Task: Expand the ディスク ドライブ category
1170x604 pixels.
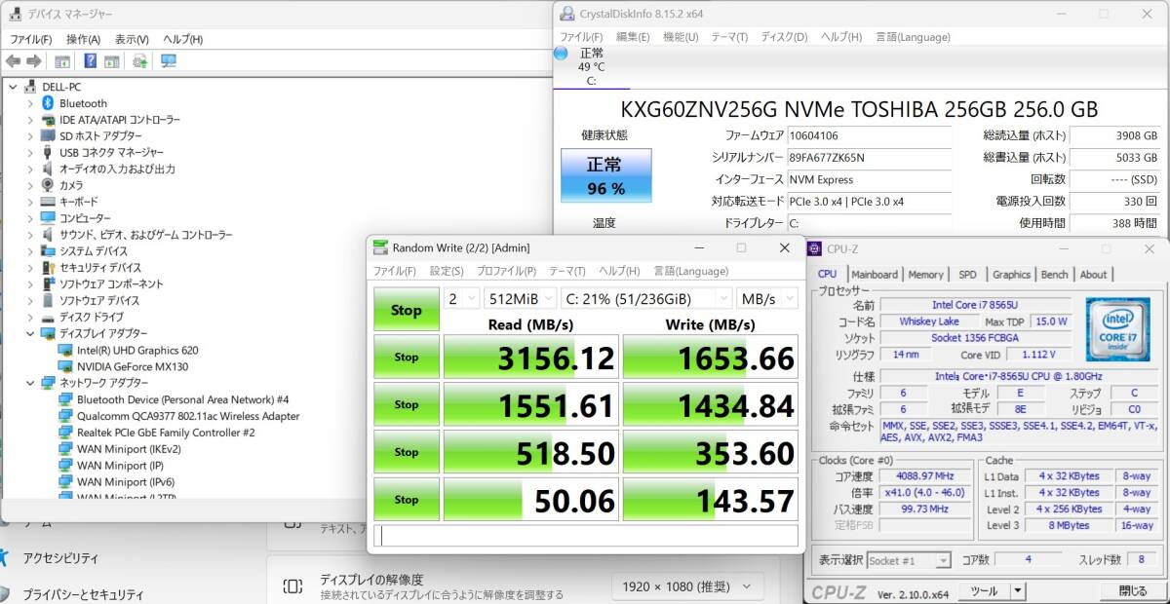Action: pos(30,317)
